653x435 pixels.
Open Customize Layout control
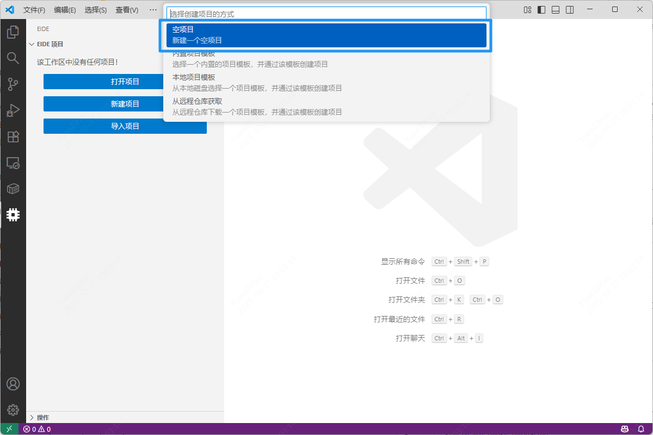[x=527, y=9]
